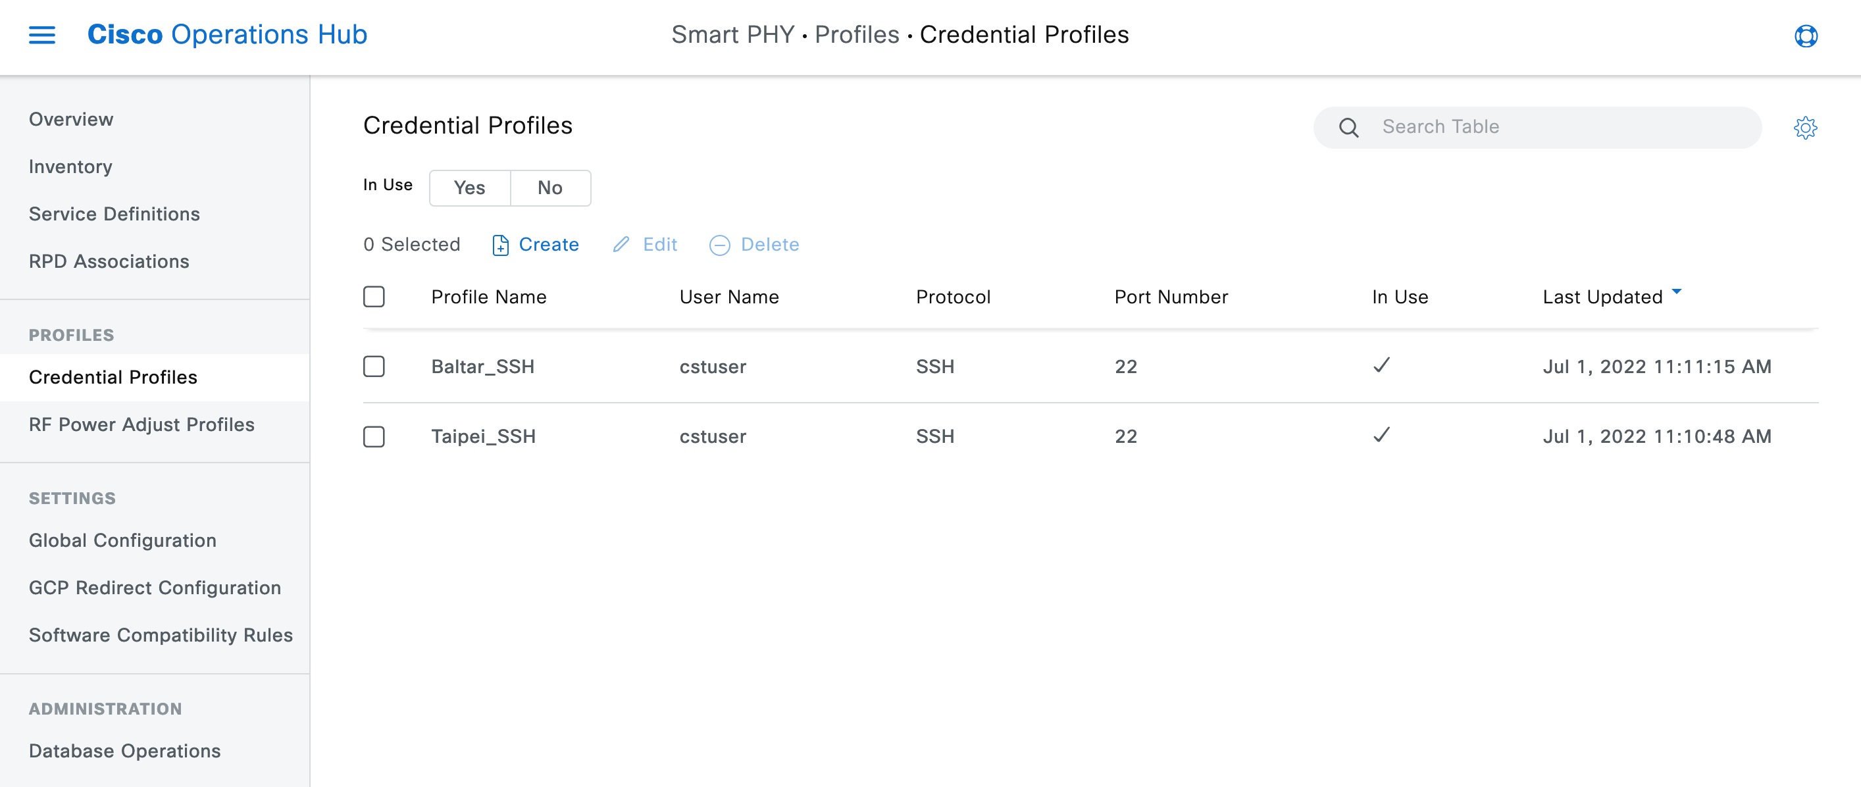The image size is (1861, 787).
Task: Check the Taipei_SSH row checkbox
Action: 374,436
